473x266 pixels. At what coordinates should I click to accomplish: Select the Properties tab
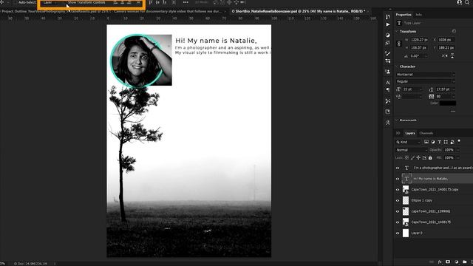coord(404,15)
